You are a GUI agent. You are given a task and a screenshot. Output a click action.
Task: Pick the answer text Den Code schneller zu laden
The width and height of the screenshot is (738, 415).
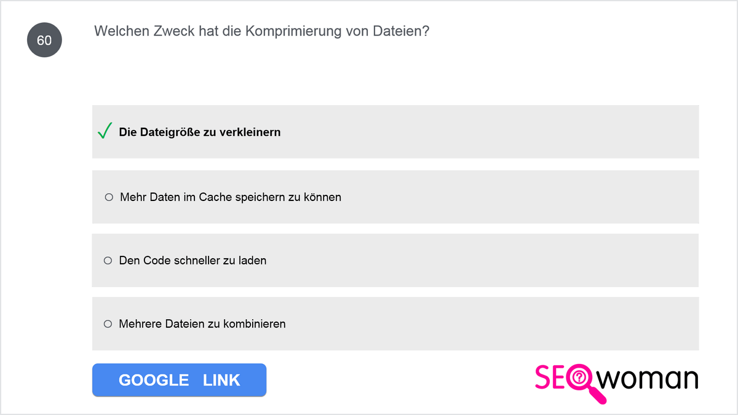point(192,261)
